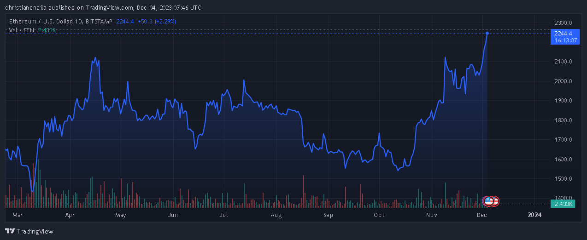587x240 pixels.
Task: Click the 1500.0 price axis label
Action: point(563,179)
